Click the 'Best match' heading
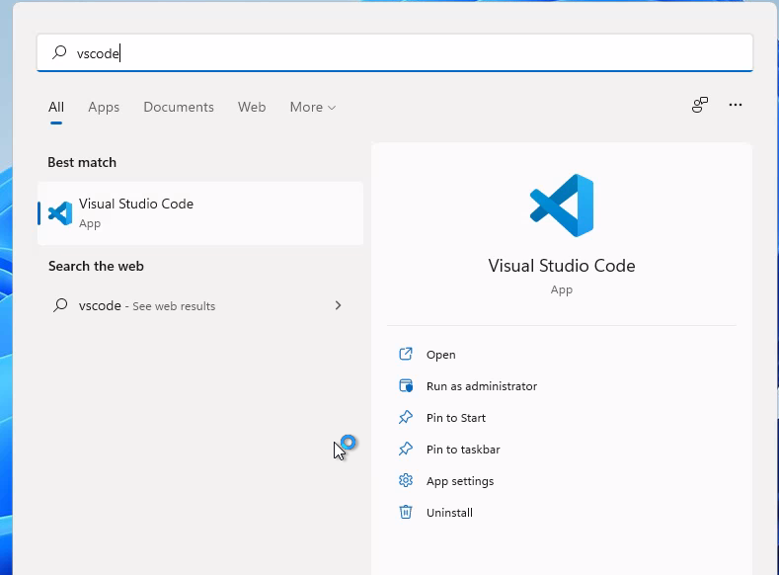The height and width of the screenshot is (575, 779). (82, 162)
